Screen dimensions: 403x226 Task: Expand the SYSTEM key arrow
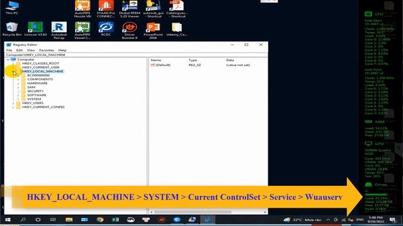click(x=18, y=99)
